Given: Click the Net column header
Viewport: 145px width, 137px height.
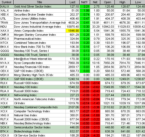Looking at the screenshot, I should click(x=95, y=2).
